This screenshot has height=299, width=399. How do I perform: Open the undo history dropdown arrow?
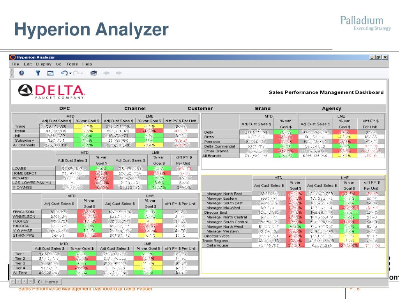70,73
